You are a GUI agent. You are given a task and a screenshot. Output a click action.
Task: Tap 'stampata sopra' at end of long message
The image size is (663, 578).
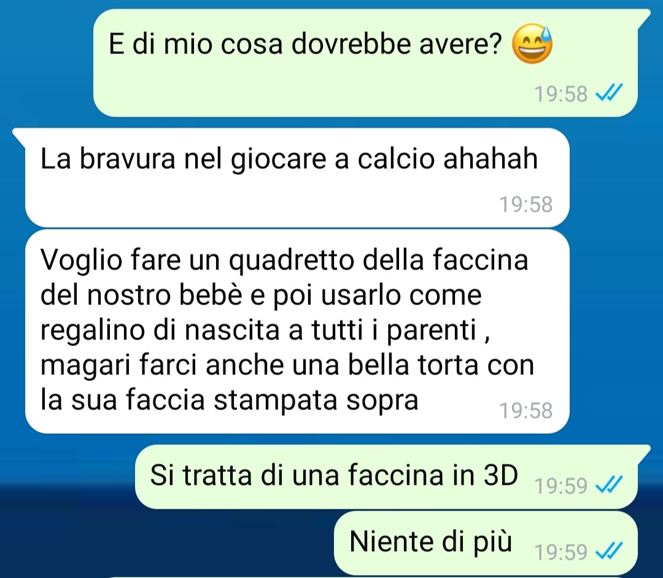[x=316, y=401]
